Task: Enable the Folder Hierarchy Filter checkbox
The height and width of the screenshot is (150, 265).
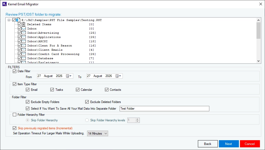Action: click(x=15, y=115)
